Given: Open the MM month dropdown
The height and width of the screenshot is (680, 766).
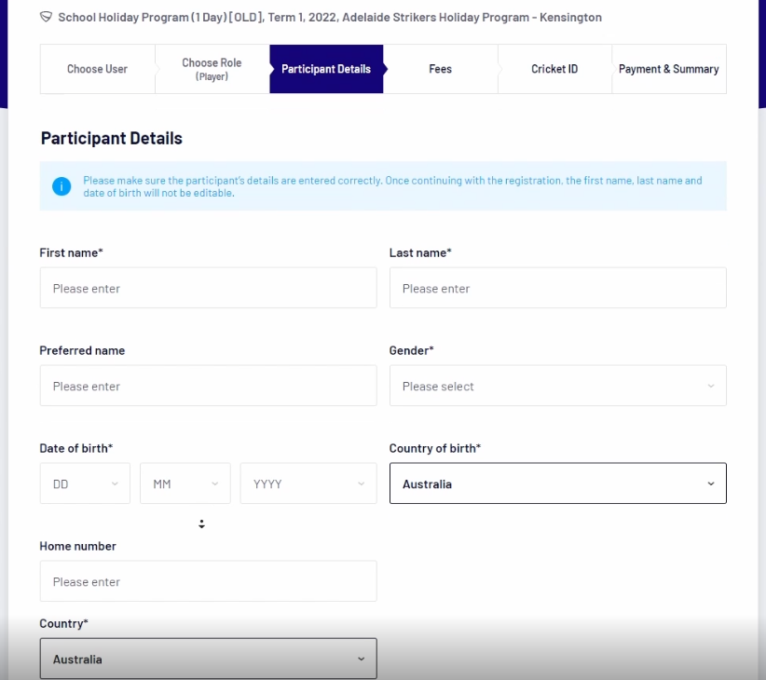Looking at the screenshot, I should (185, 483).
